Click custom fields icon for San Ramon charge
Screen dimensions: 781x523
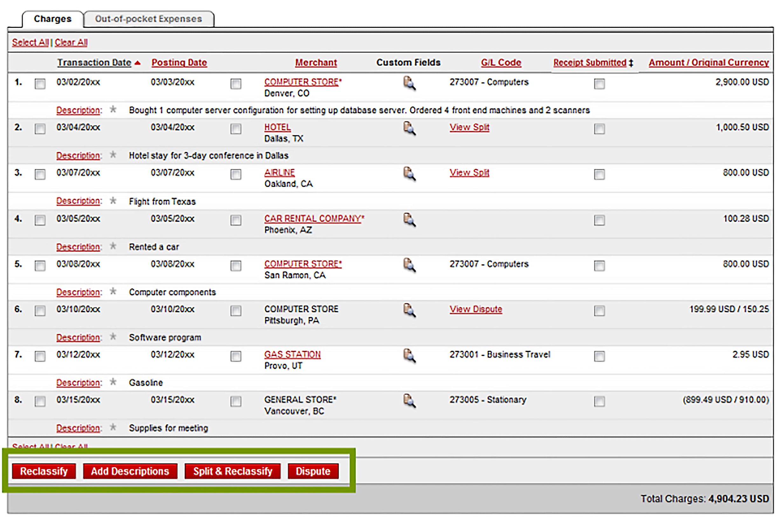[409, 265]
